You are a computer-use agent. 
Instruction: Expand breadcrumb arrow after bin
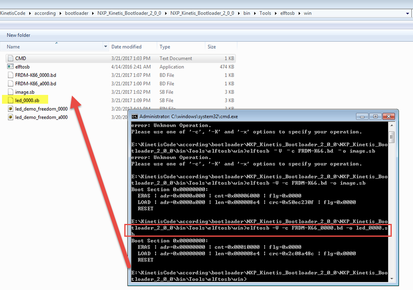255,13
